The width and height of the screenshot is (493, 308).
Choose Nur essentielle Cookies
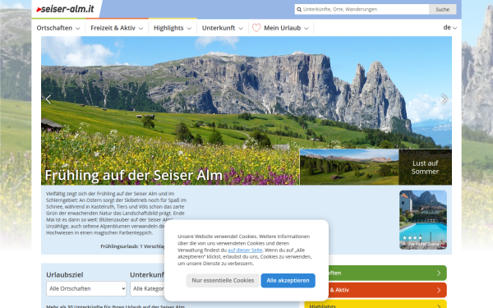coord(223,280)
